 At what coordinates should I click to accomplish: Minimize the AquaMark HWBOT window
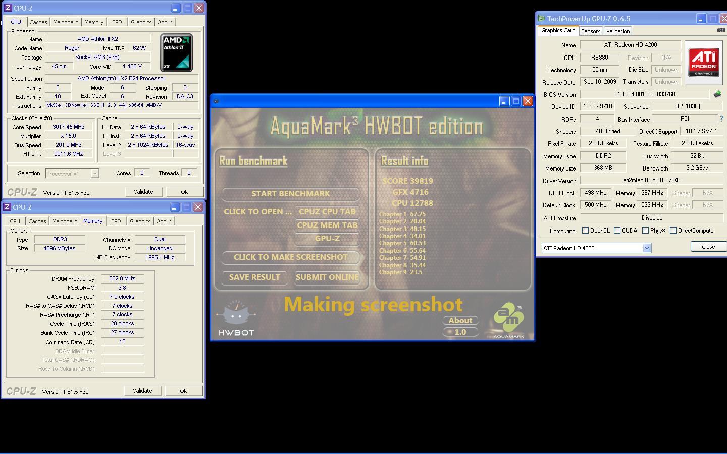pyautogui.click(x=504, y=101)
